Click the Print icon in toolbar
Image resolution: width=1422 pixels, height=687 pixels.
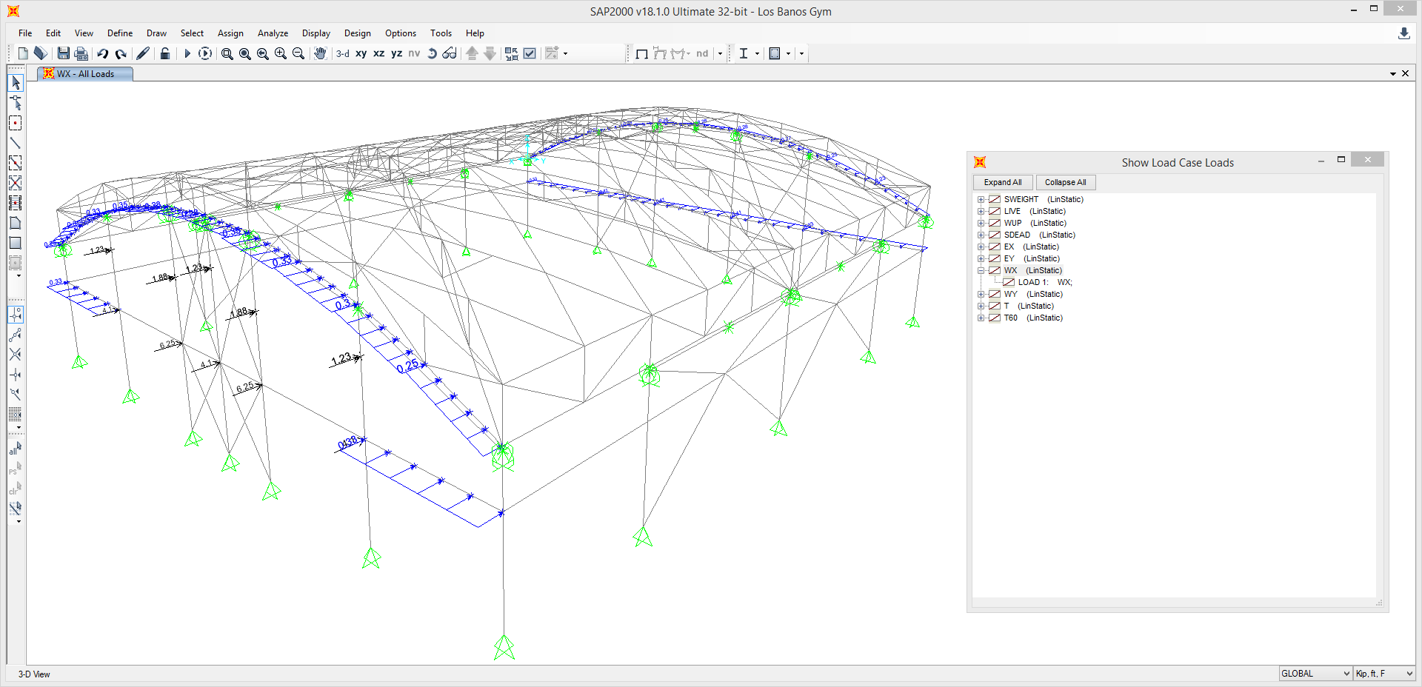coord(81,53)
